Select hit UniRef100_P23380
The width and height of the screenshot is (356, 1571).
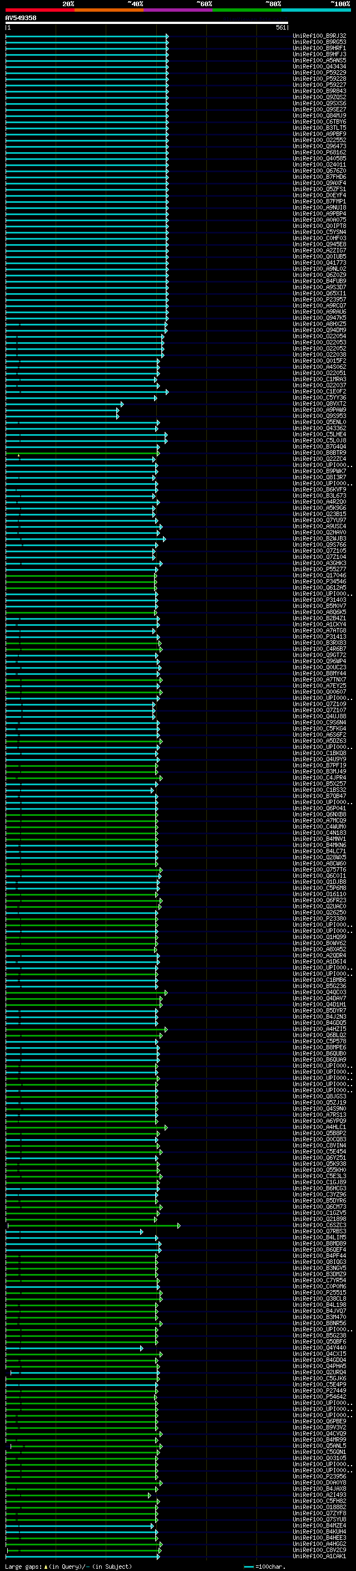click(319, 918)
